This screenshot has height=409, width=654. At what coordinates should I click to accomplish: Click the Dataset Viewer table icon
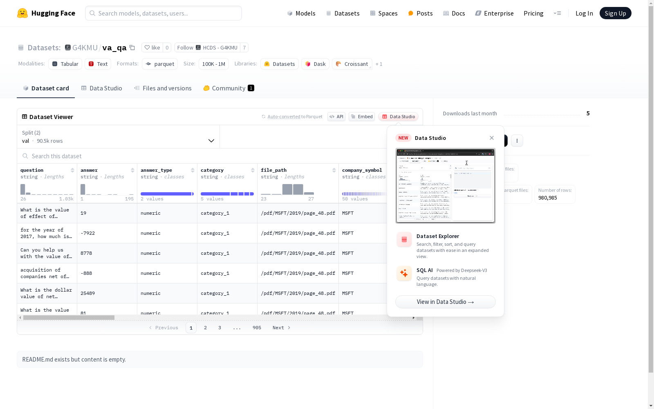point(25,117)
